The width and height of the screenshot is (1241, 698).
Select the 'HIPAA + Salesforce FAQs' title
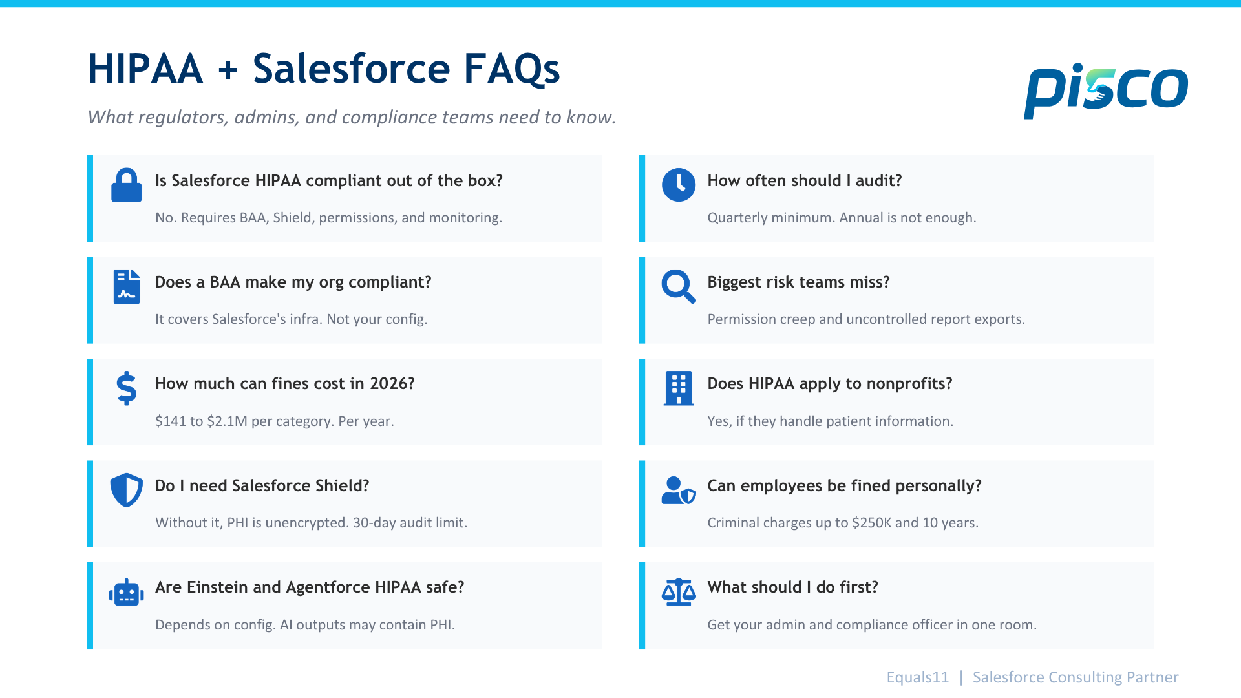pyautogui.click(x=324, y=69)
